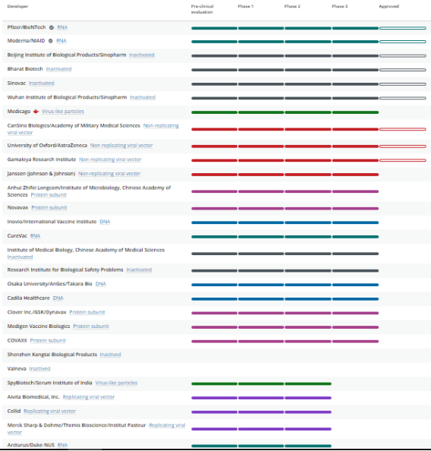Click the Phase 3 column header
The height and width of the screenshot is (451, 431).
point(340,6)
